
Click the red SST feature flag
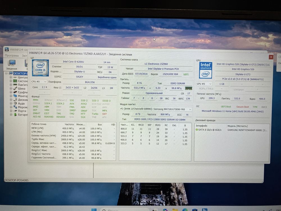coord(105,114)
